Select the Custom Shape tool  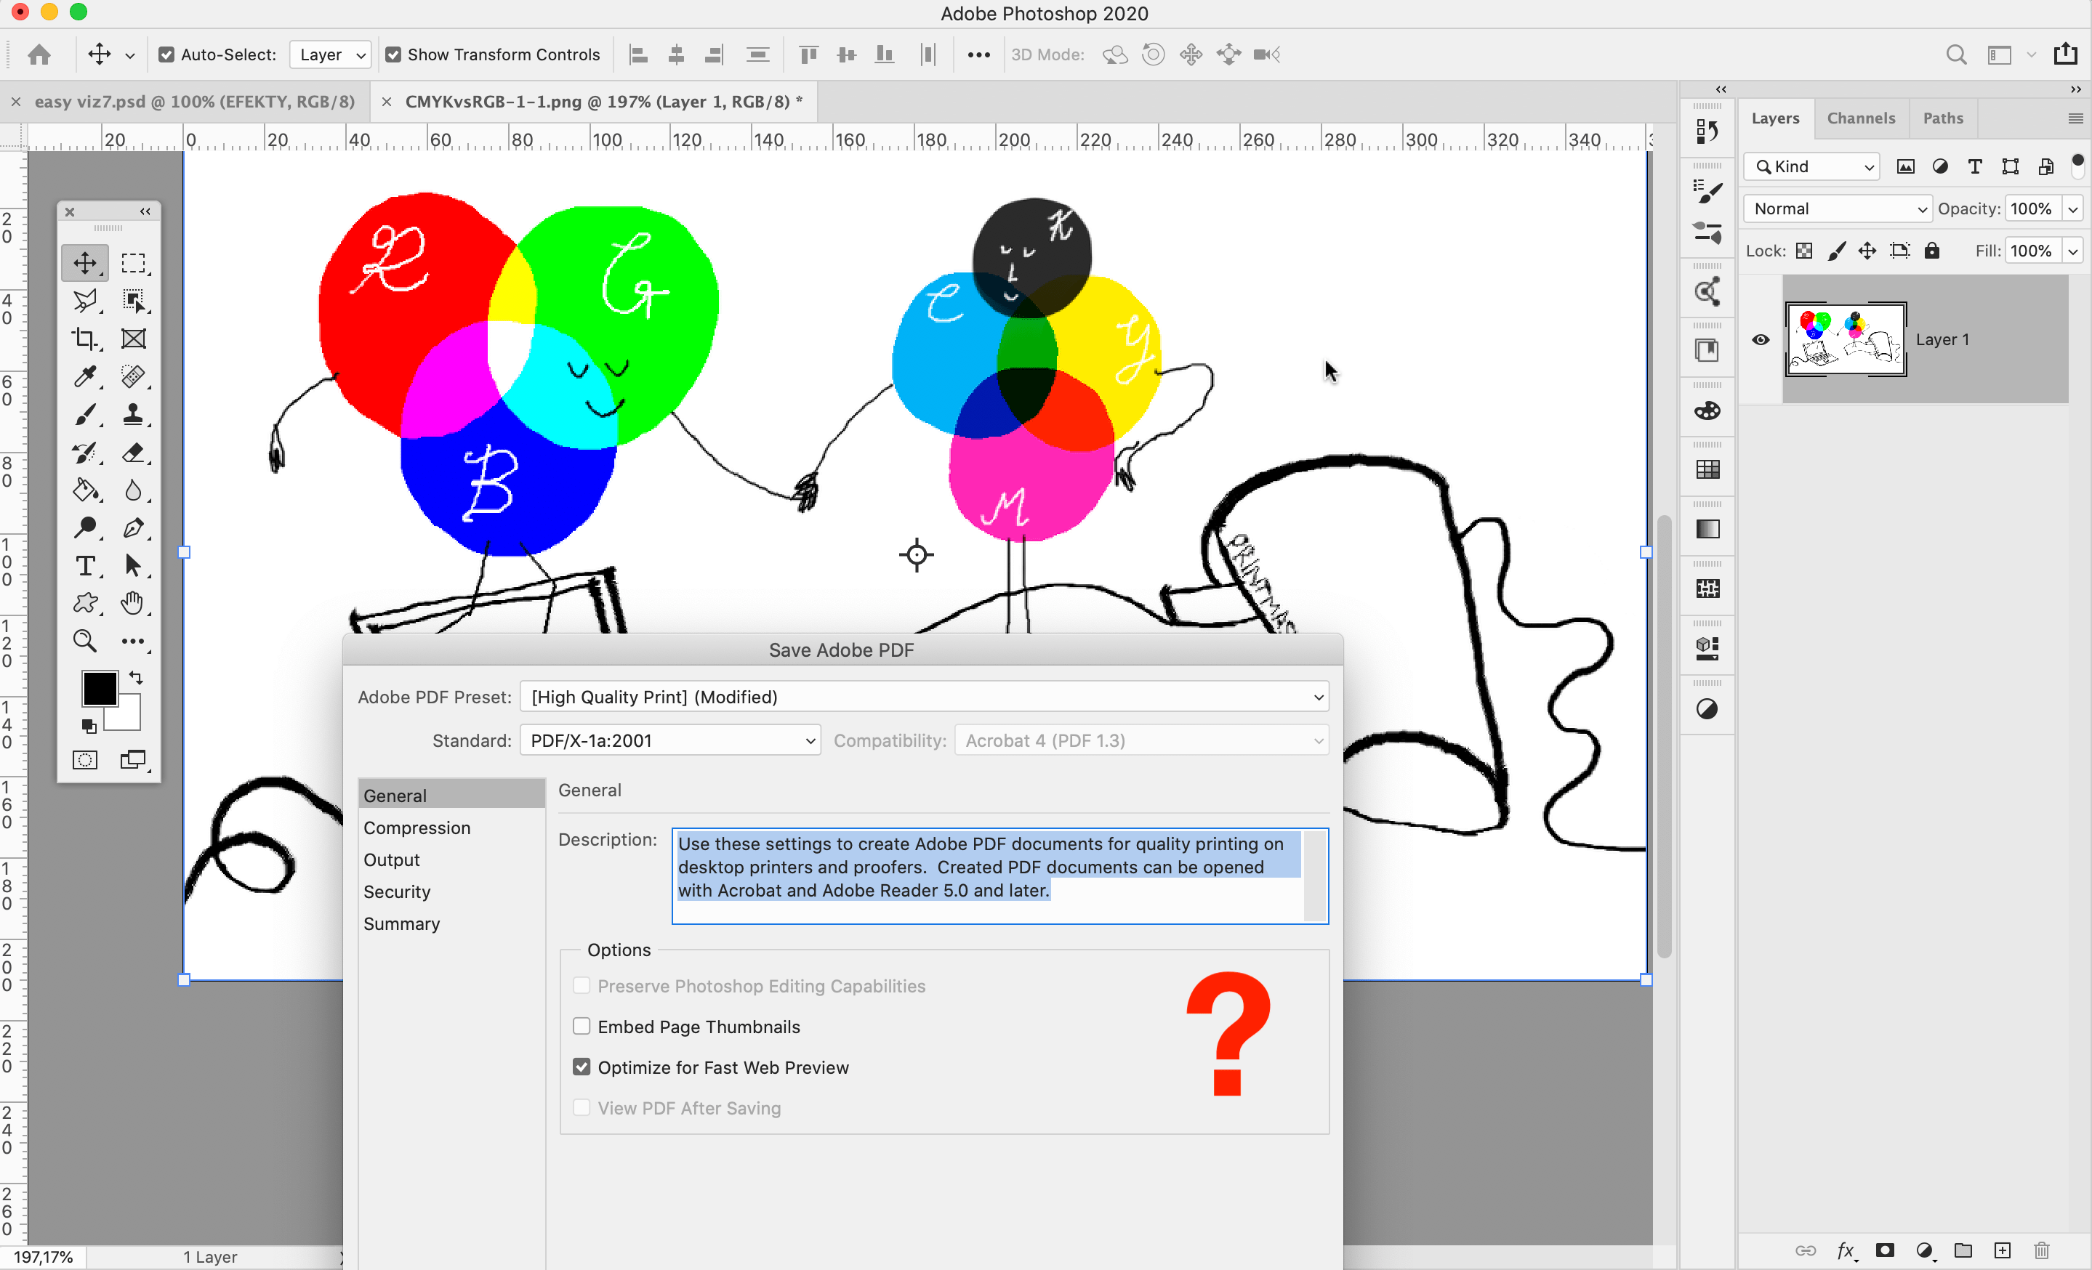pos(85,603)
